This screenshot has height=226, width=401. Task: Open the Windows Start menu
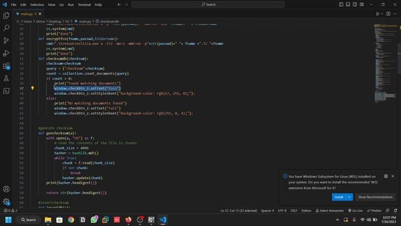[8, 220]
